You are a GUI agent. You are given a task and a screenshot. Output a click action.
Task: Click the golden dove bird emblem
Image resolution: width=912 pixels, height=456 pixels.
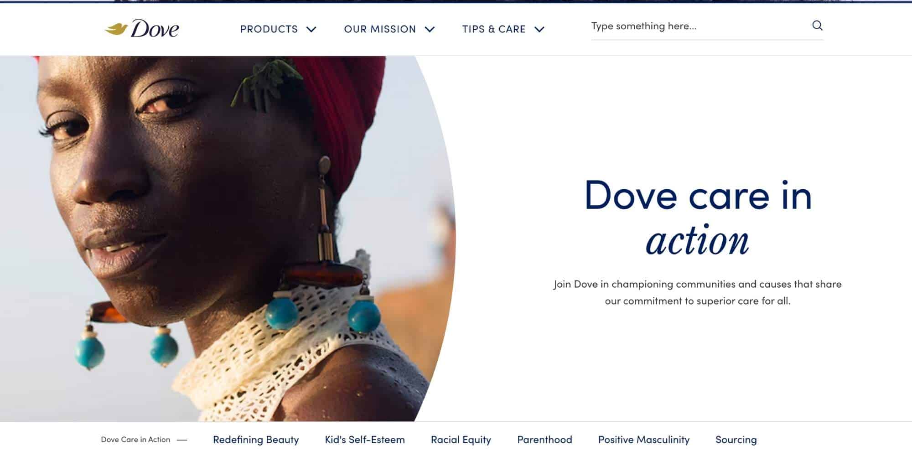click(116, 29)
